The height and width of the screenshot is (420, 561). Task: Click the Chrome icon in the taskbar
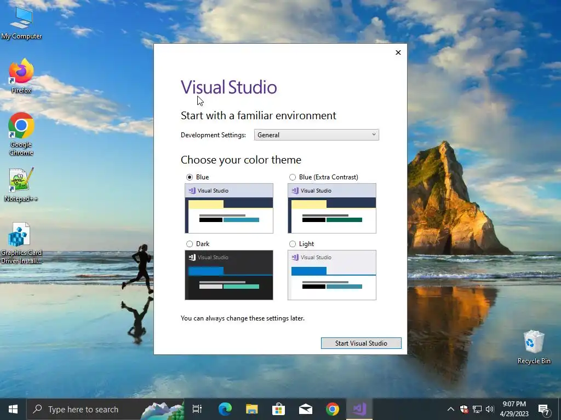pyautogui.click(x=332, y=409)
